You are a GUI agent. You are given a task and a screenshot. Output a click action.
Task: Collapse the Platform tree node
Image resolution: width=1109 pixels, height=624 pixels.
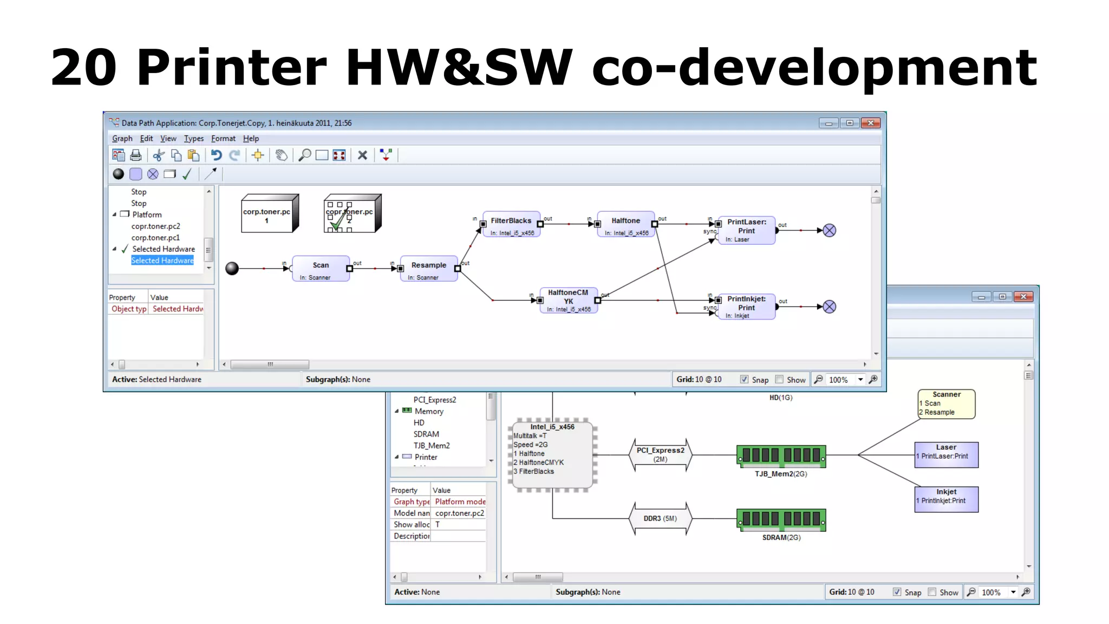click(114, 214)
